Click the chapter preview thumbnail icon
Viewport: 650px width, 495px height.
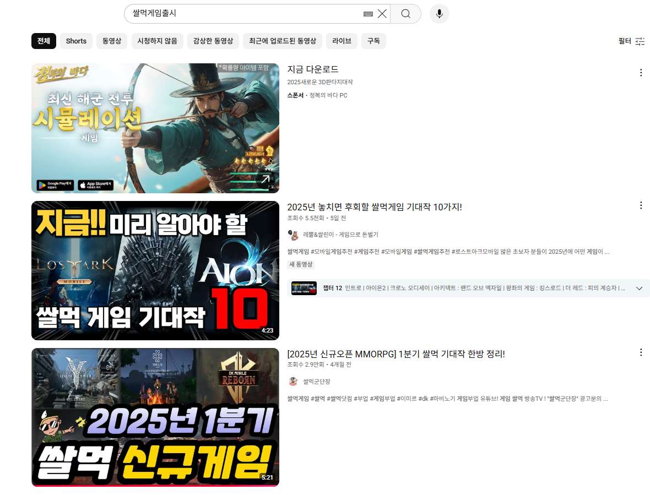pyautogui.click(x=304, y=288)
